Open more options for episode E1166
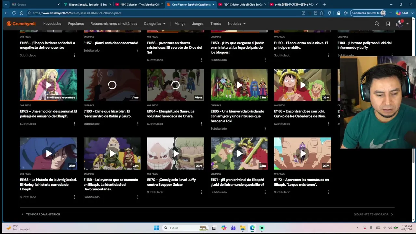 [x=329, y=124]
